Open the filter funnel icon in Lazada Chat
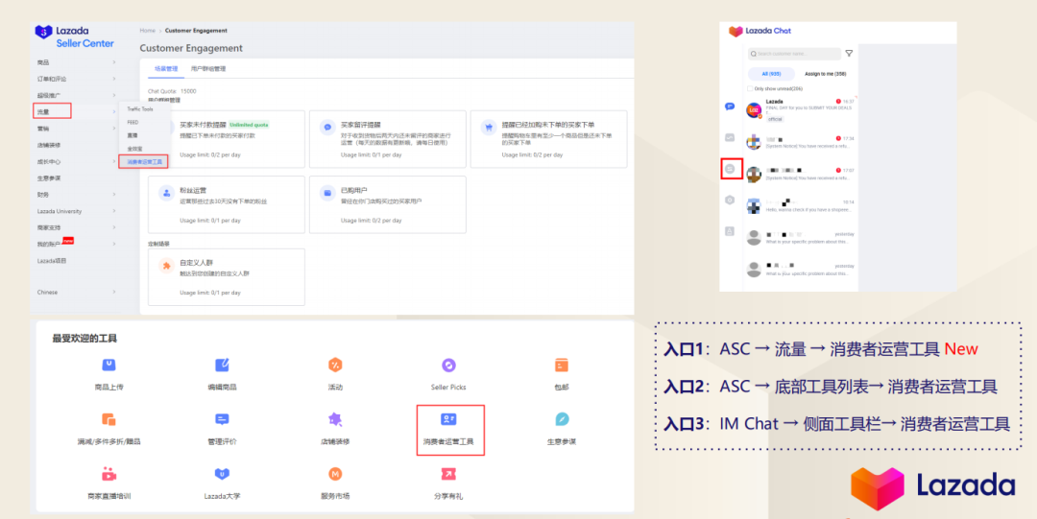 (x=849, y=54)
